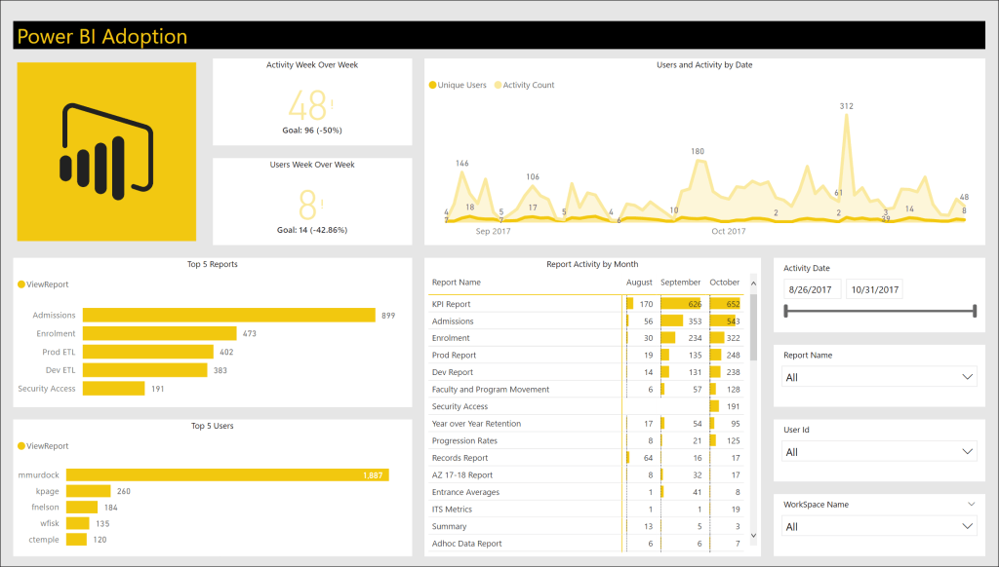999x567 pixels.
Task: Click the KPI Report row name
Action: point(451,304)
